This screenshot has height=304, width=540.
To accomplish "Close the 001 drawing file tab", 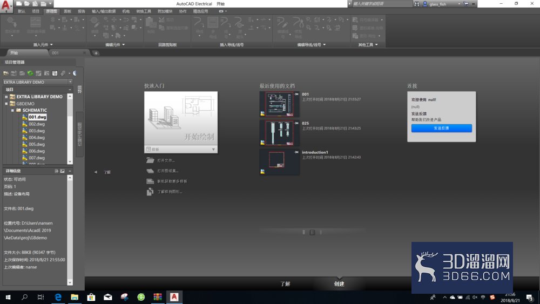I will [84, 53].
